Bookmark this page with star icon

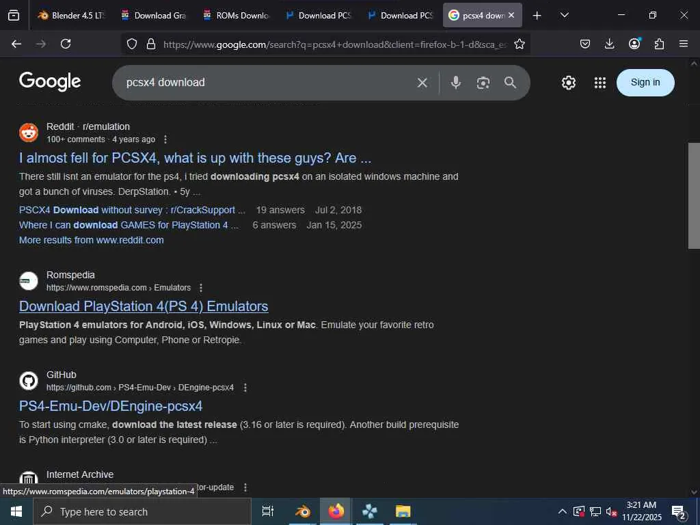(x=520, y=44)
